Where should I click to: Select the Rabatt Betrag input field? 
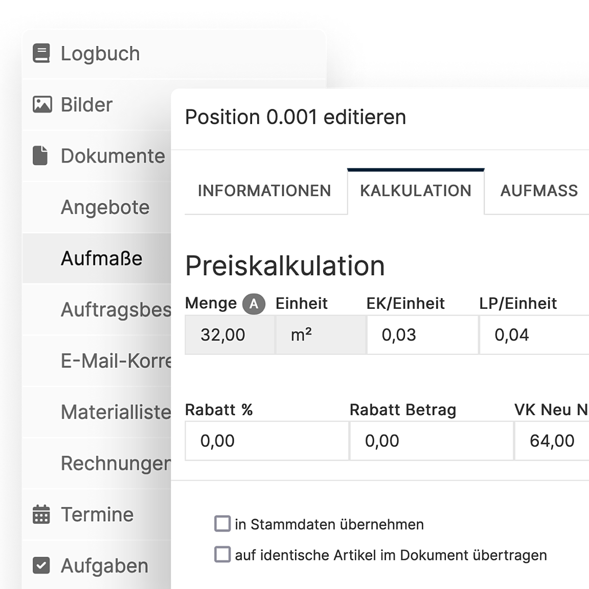pyautogui.click(x=432, y=441)
